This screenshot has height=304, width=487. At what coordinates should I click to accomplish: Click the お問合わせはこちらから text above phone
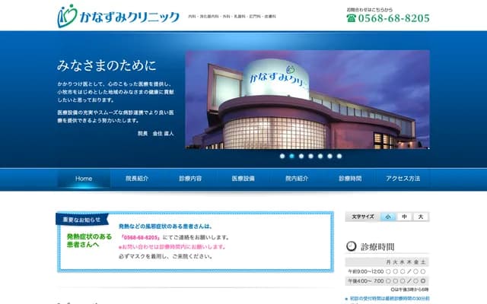(370, 10)
